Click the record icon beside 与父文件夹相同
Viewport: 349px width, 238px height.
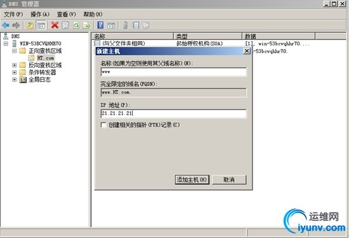click(97, 43)
